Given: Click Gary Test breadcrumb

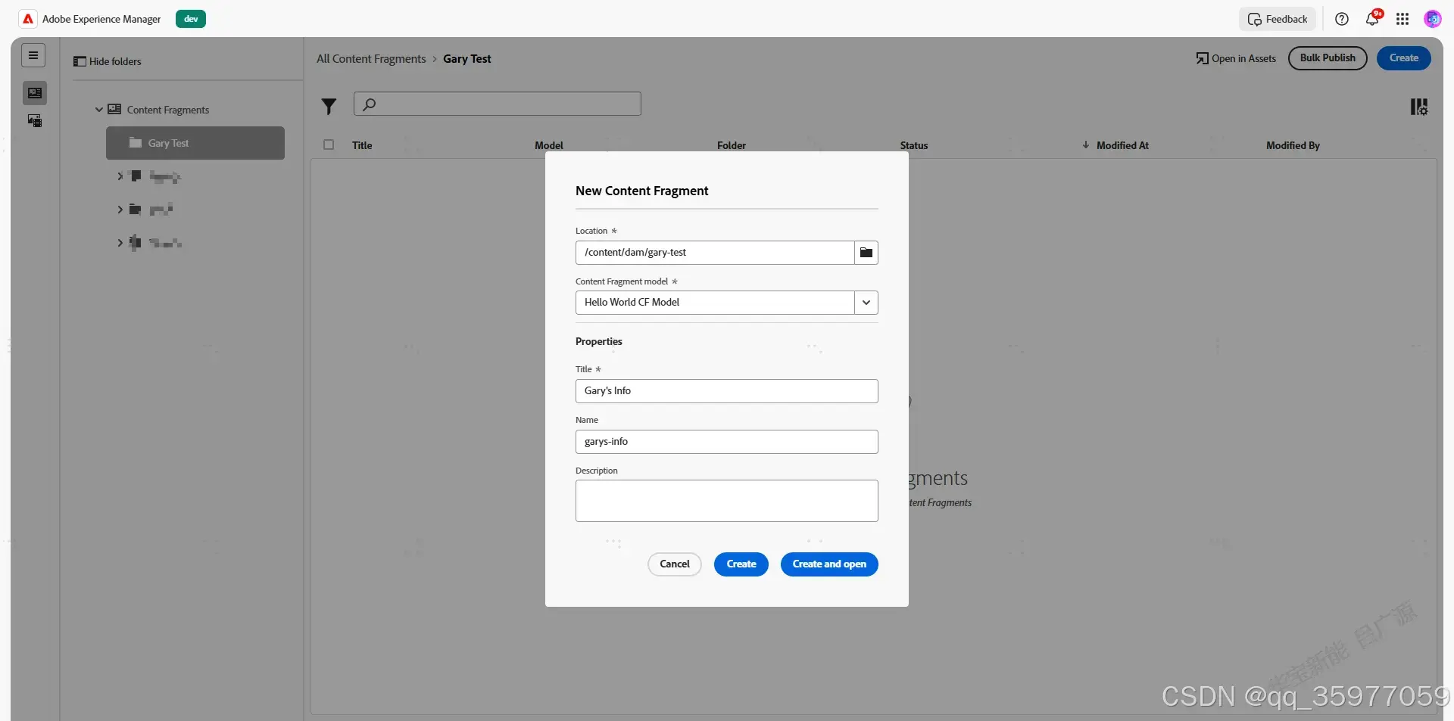Looking at the screenshot, I should click(467, 59).
